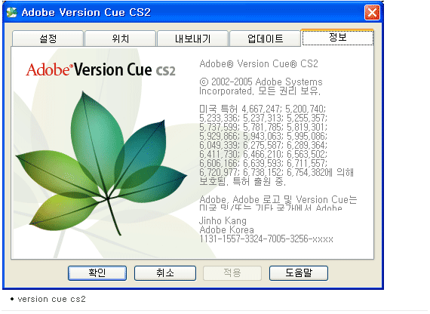This screenshot has width=430, height=314.
Task: Click the Adobe Version Cue CS2 logo
Action: click(x=100, y=69)
